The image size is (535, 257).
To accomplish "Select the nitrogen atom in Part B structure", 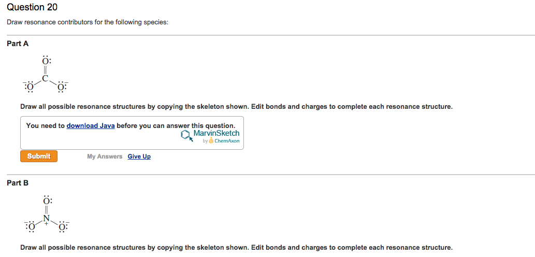I will tap(46, 218).
